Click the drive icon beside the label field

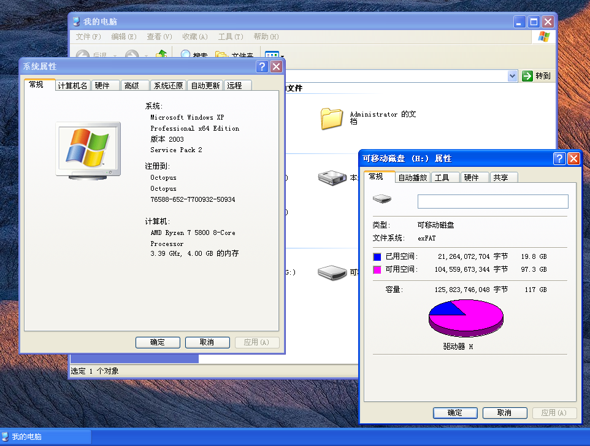tap(382, 199)
